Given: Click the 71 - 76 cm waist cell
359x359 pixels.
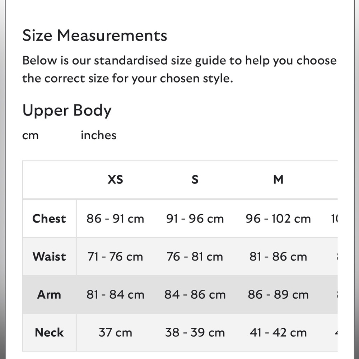Looking at the screenshot, I should coord(115,256).
